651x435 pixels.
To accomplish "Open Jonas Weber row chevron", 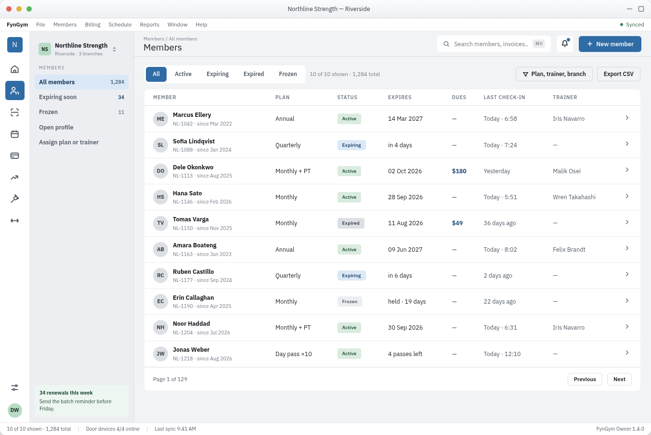I will pos(627,353).
